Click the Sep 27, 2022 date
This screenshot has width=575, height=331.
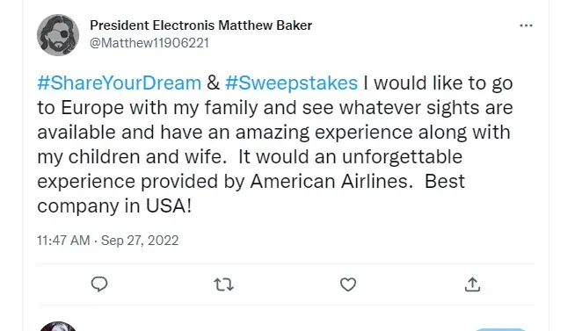point(140,241)
